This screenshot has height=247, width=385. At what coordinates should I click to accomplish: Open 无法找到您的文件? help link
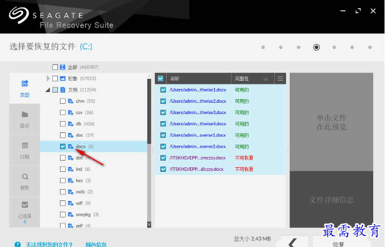pos(49,244)
